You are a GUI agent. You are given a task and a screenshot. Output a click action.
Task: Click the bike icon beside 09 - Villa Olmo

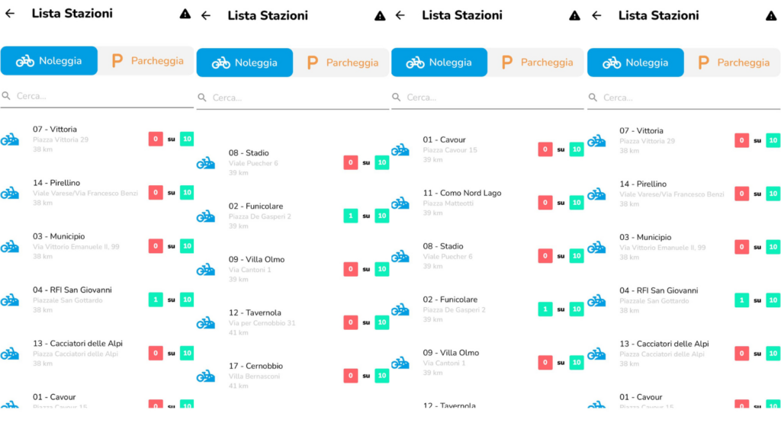206,269
